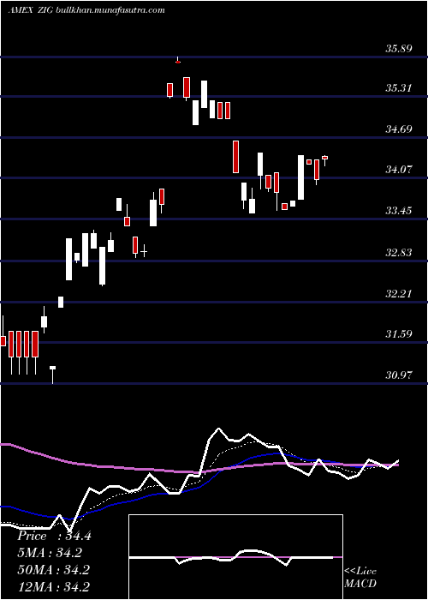Click the 32.21 price axis label

click(x=398, y=294)
